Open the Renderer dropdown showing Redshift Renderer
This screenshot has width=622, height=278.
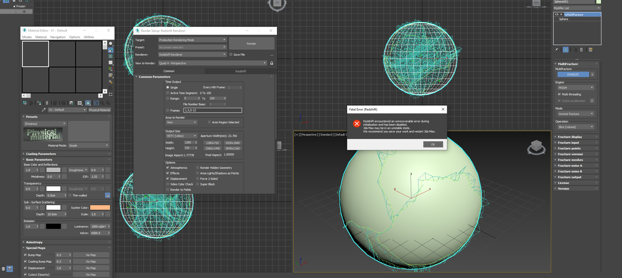coord(192,54)
